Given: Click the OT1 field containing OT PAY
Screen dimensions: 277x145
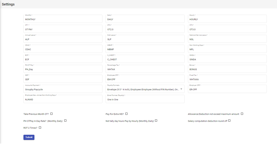Looking at the screenshot, I should [x=63, y=29].
